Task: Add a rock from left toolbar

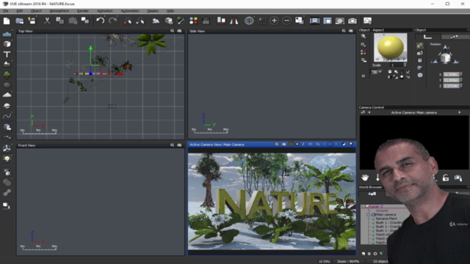Action: (x=7, y=85)
